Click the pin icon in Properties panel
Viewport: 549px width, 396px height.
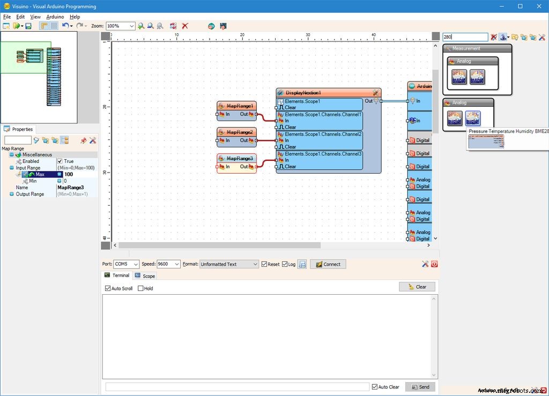(83, 140)
